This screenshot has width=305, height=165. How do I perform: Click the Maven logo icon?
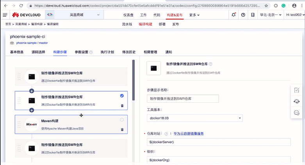[x=32, y=124]
